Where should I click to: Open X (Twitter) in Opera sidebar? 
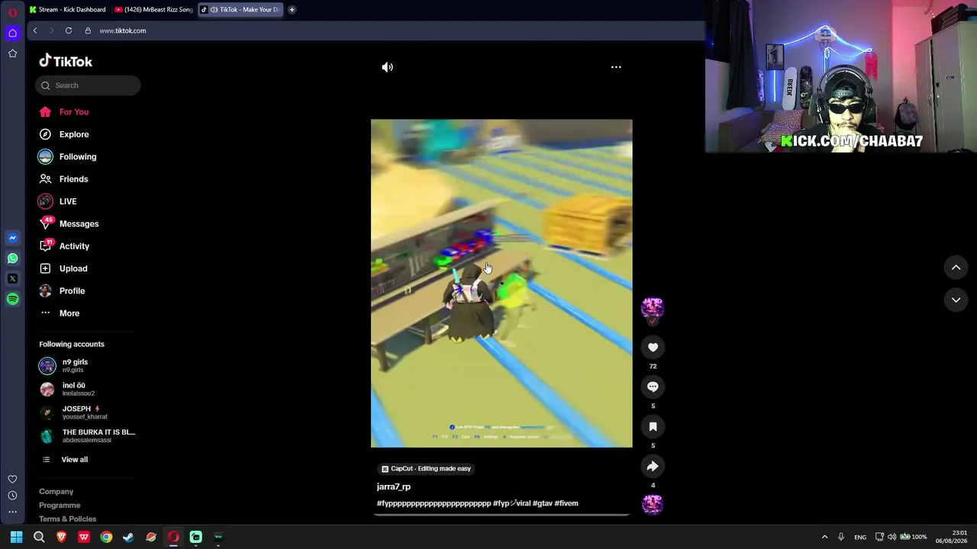pyautogui.click(x=12, y=279)
